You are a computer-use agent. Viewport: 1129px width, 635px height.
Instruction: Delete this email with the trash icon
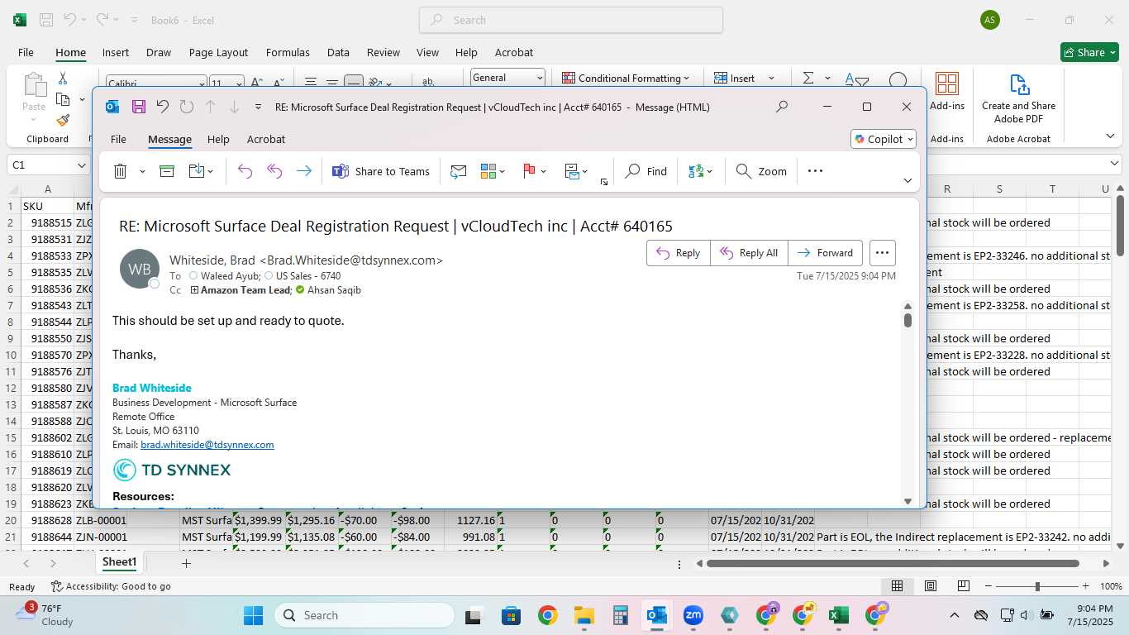coord(120,171)
